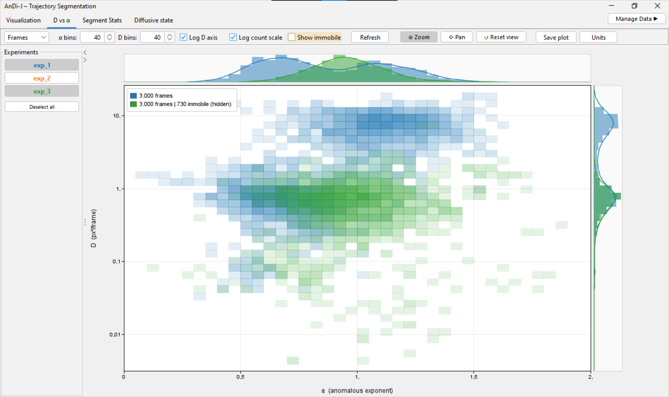This screenshot has width=669, height=397.
Task: Click Deselect all
Action: (x=42, y=107)
